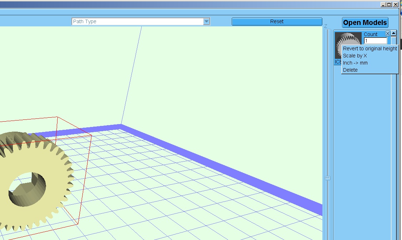
Task: Choose Delete in the context menu
Action: (350, 70)
